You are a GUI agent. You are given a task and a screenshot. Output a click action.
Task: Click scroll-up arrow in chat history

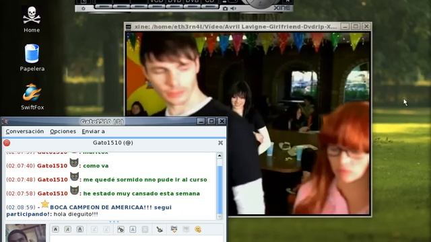tap(220, 155)
